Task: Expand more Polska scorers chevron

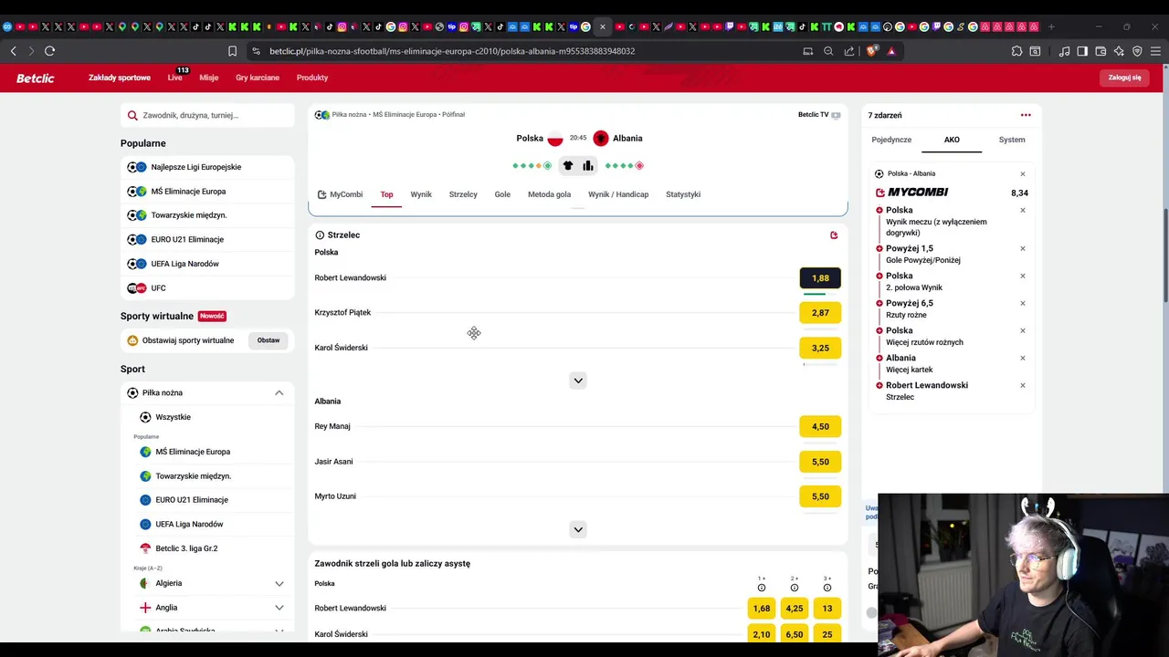Action: click(x=578, y=381)
